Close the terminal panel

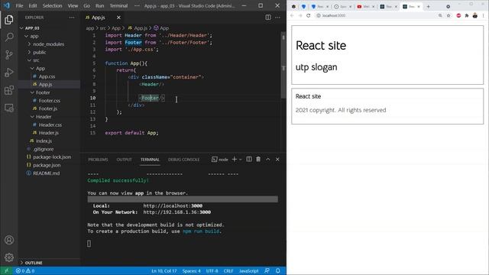277,160
